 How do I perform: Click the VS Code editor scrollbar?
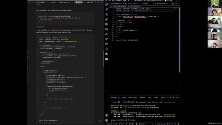coord(180,40)
